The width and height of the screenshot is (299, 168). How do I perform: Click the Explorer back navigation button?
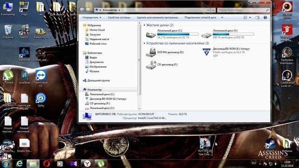82,10
